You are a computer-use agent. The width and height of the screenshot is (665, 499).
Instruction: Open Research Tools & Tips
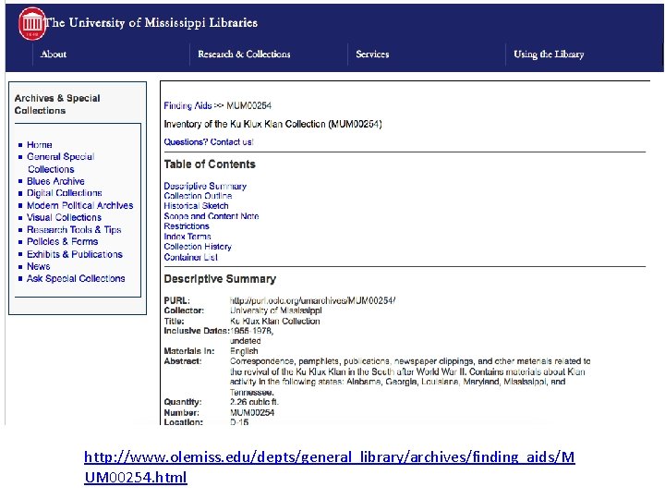[x=74, y=229]
